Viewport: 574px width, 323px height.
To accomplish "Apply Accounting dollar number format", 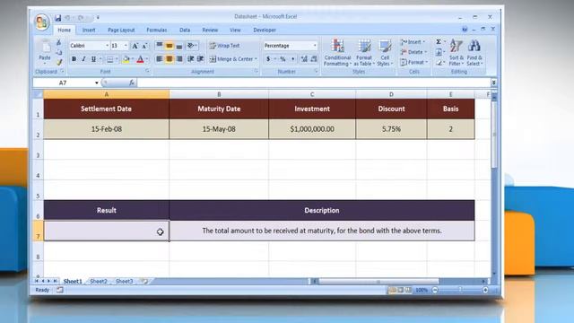I will click(x=268, y=59).
